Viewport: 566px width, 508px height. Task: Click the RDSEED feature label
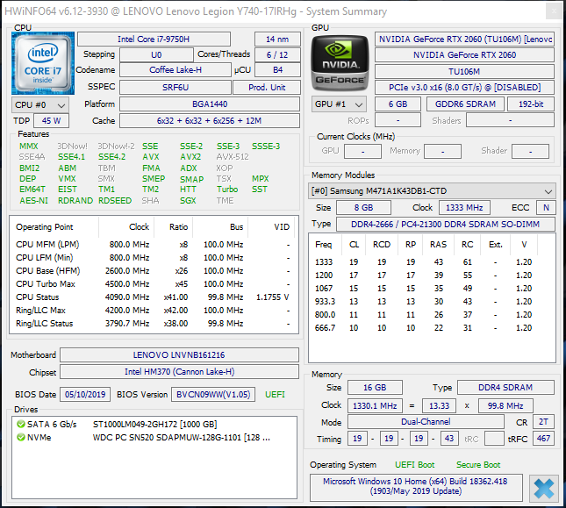(115, 201)
